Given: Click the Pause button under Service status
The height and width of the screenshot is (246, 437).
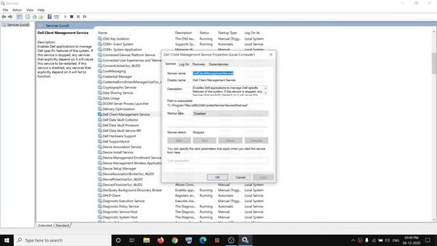Looking at the screenshot, I should coord(230,140).
